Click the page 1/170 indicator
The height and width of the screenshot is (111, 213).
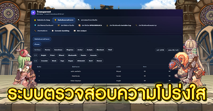160,50
